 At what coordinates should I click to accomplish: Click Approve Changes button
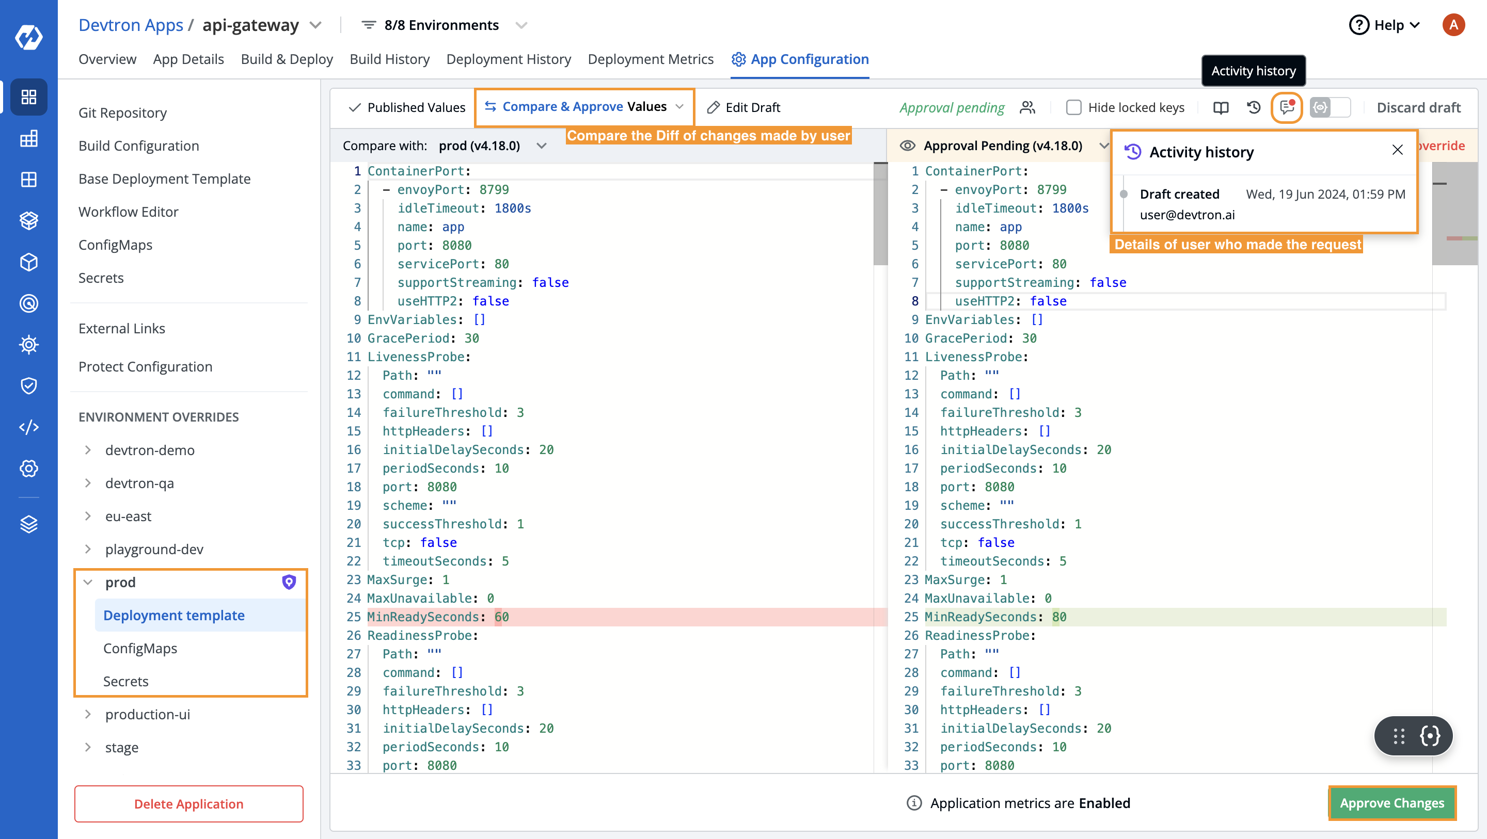[1392, 803]
